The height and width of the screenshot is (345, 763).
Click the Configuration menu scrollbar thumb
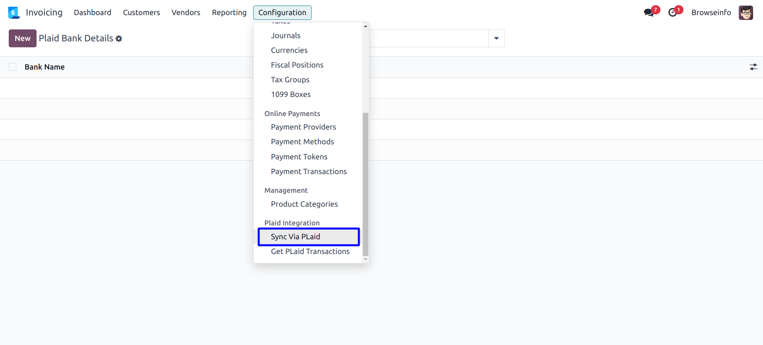coord(366,183)
